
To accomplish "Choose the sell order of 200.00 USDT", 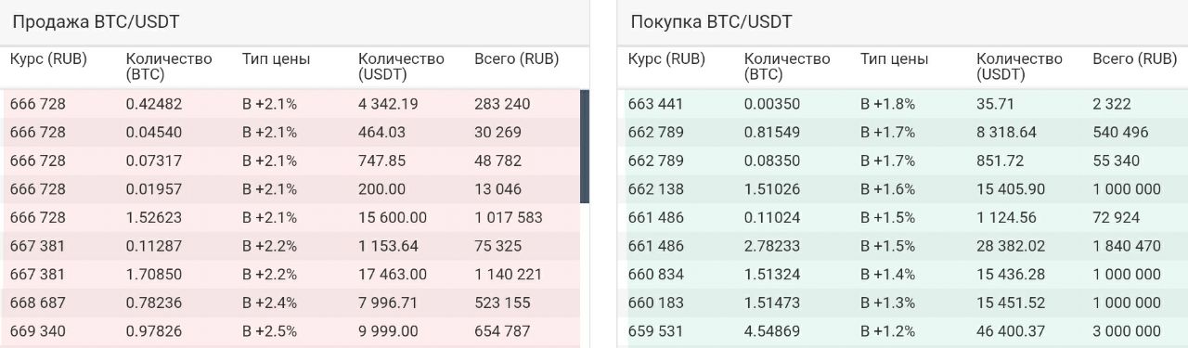I will (x=291, y=189).
